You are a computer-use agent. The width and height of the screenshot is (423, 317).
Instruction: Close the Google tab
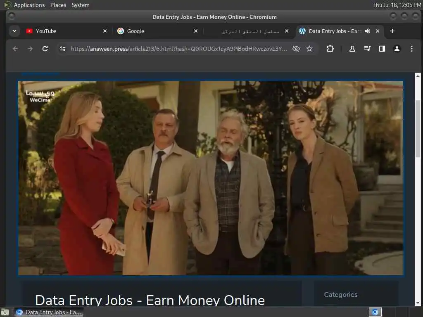click(196, 31)
